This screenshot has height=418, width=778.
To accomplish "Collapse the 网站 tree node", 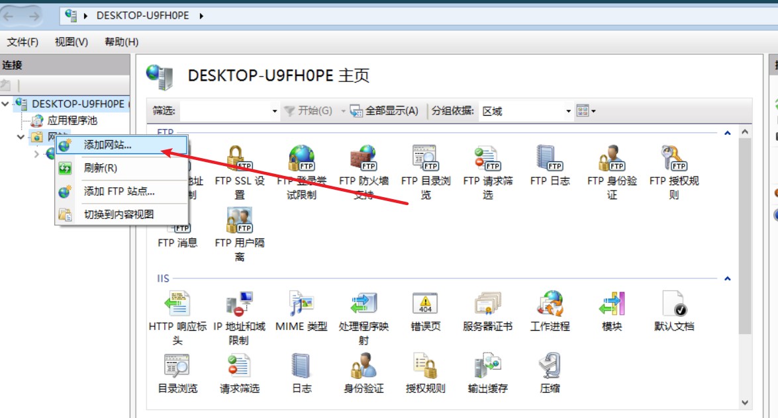I will (x=21, y=137).
